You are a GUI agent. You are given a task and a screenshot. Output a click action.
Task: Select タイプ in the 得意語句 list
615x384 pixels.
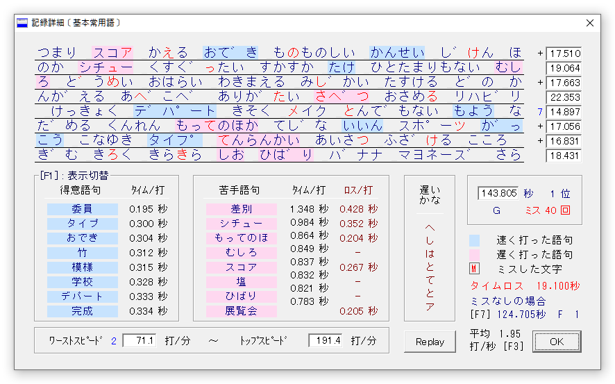tap(83, 224)
